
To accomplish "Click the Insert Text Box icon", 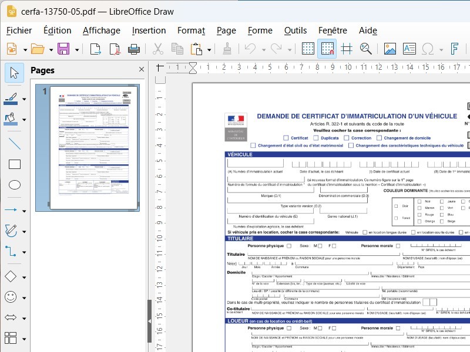I will tap(409, 49).
